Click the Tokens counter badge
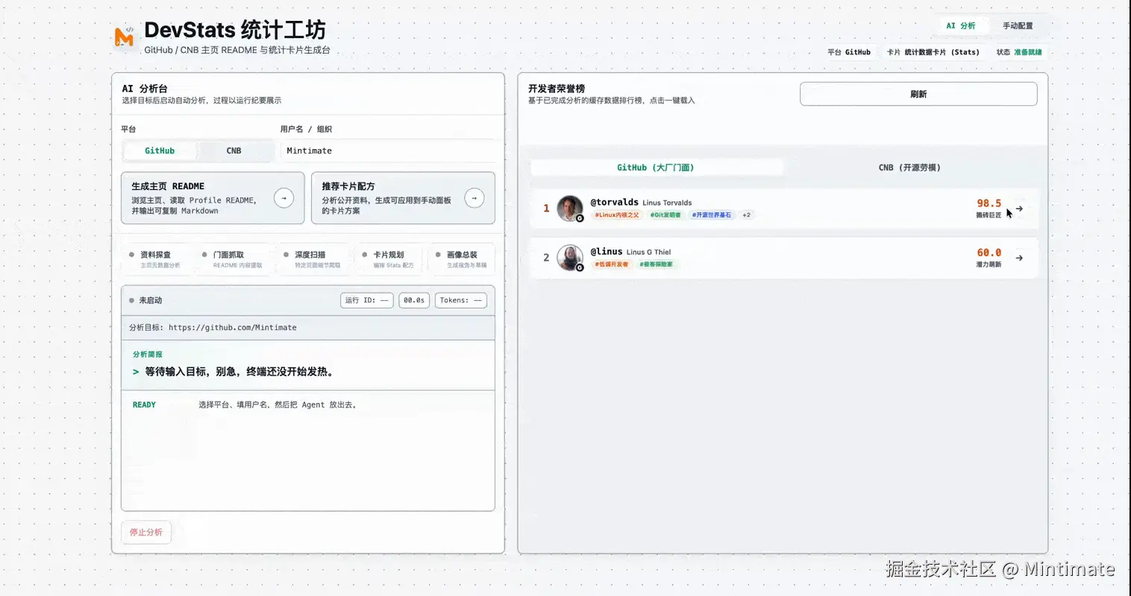 [461, 300]
